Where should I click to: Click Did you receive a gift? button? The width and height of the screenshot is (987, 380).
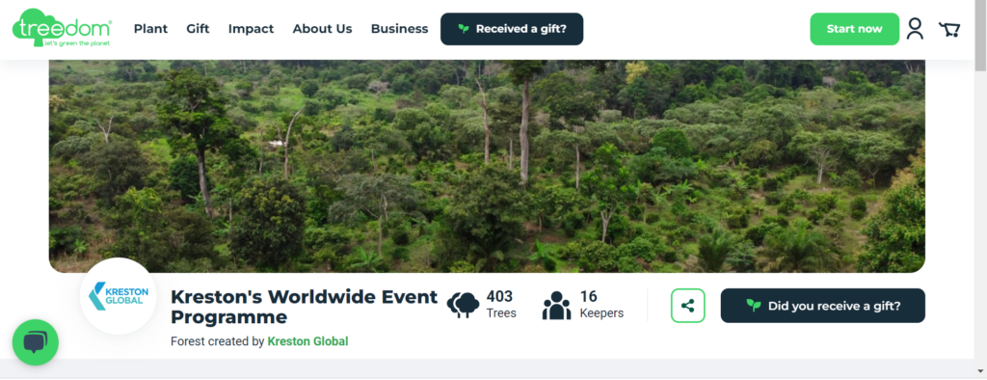click(x=823, y=306)
